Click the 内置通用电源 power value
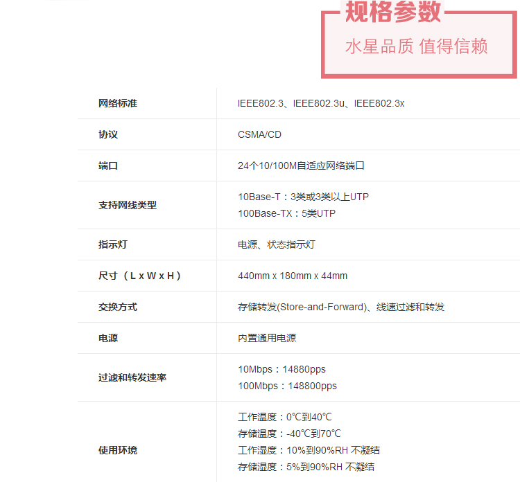This screenshot has width=520, height=482. (x=267, y=338)
